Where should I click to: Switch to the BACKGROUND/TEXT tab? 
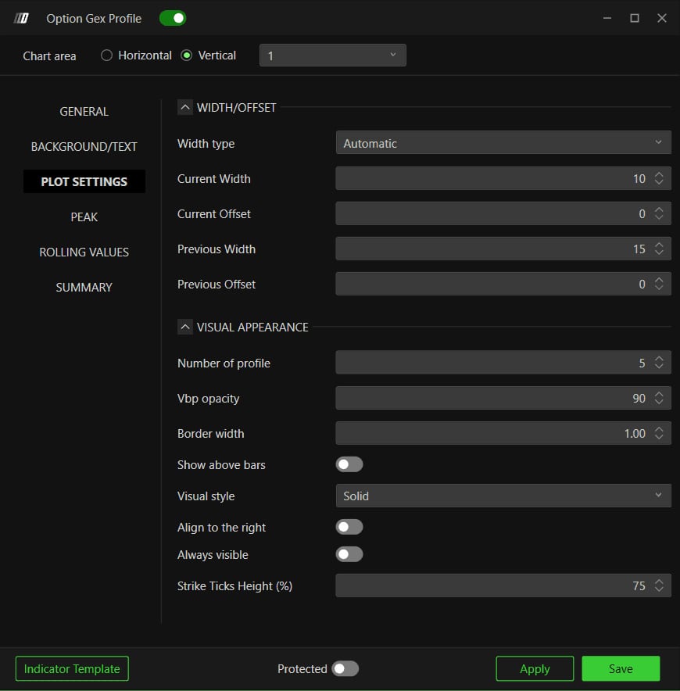[x=84, y=146]
